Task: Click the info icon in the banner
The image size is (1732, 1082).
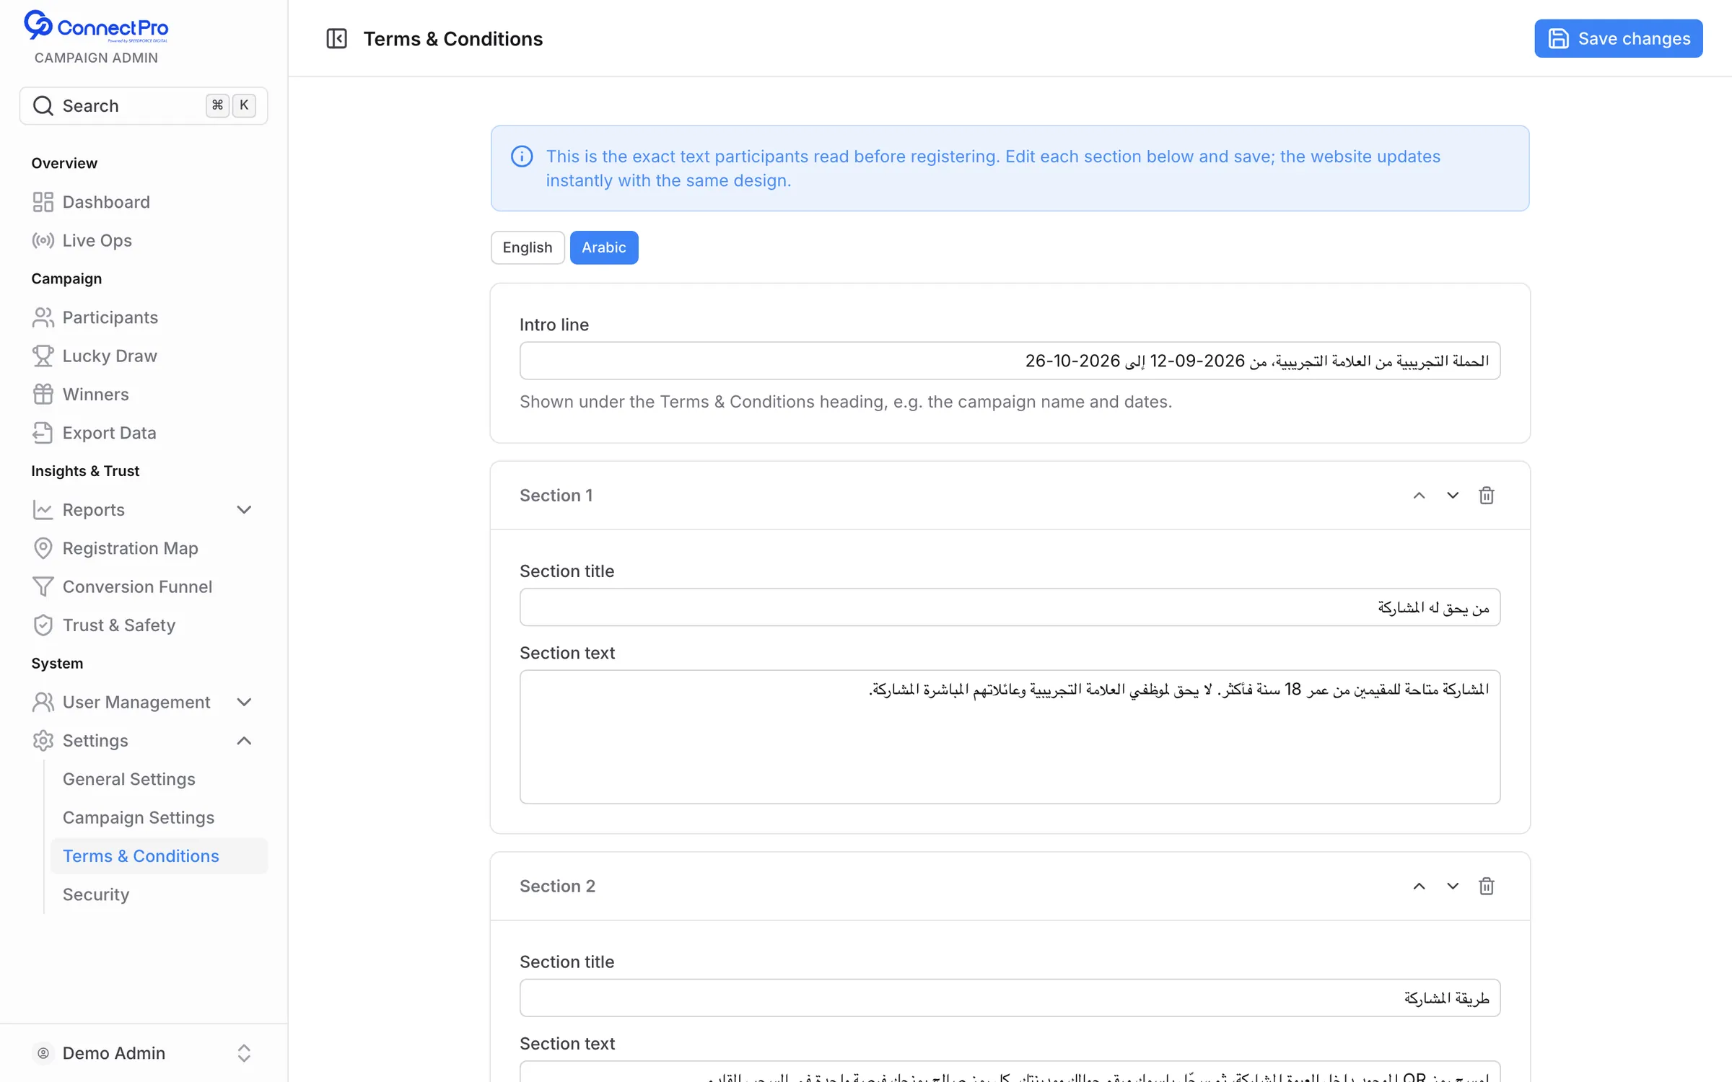Action: point(522,157)
